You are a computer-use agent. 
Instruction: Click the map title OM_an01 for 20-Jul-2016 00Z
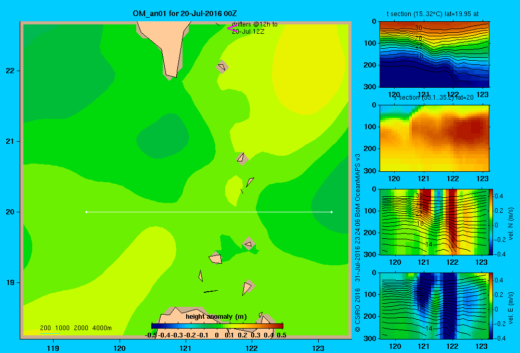click(185, 13)
